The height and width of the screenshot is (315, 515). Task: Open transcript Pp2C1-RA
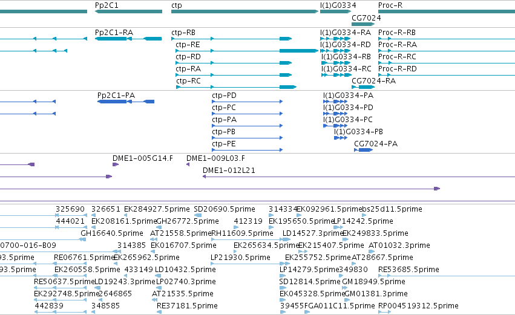[114, 33]
